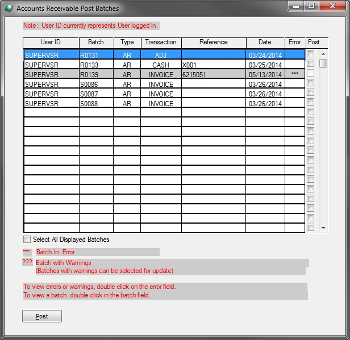The width and height of the screenshot is (350, 340).
Task: Click the 'Batch In Error' legend text
Action: [x=56, y=252]
